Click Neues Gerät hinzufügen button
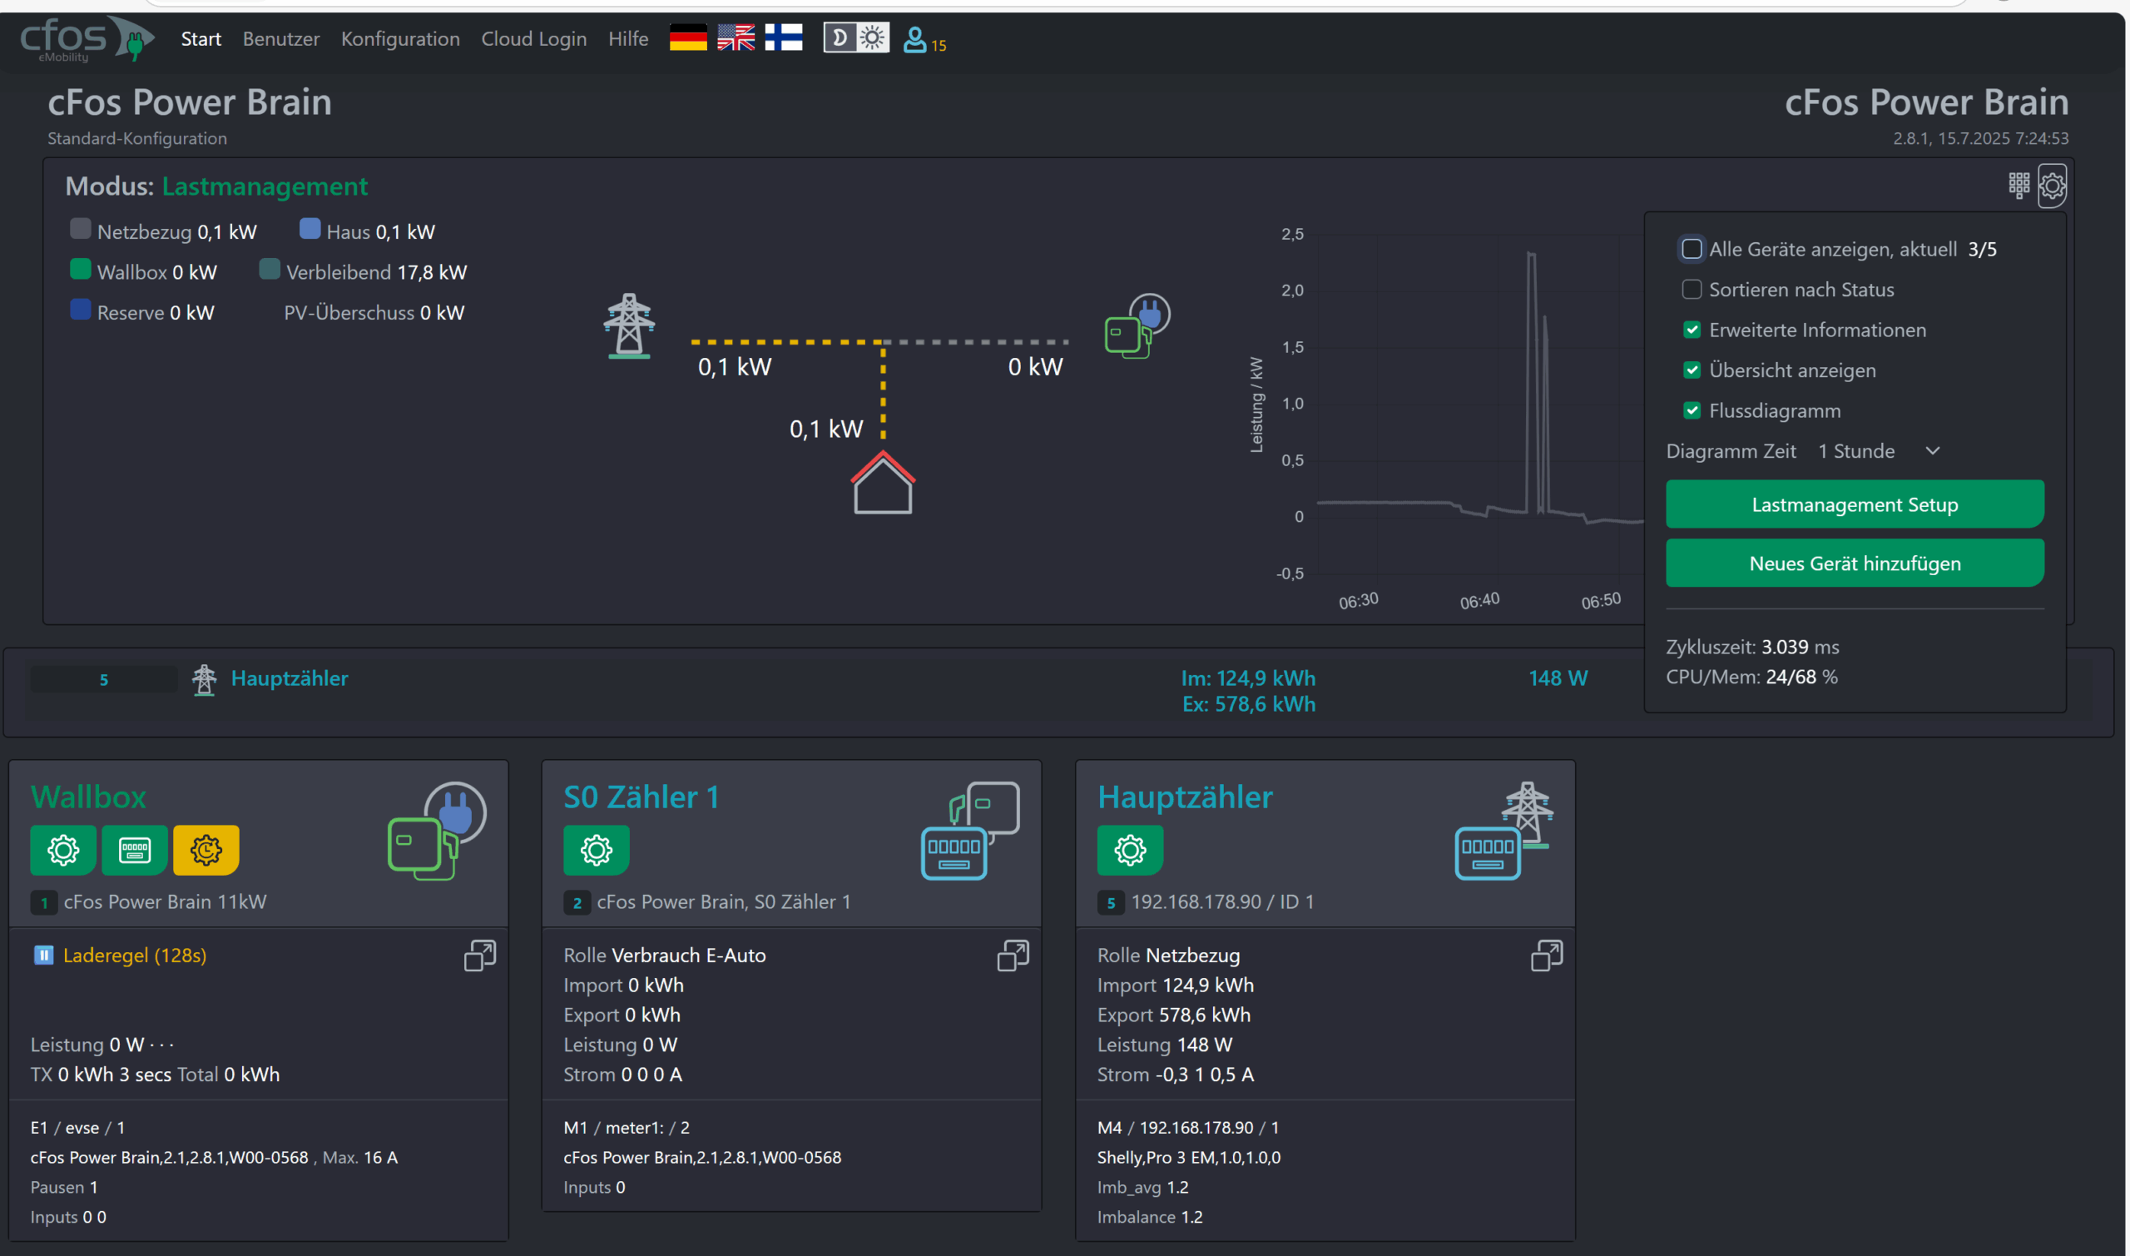The image size is (2130, 1256). [x=1855, y=563]
